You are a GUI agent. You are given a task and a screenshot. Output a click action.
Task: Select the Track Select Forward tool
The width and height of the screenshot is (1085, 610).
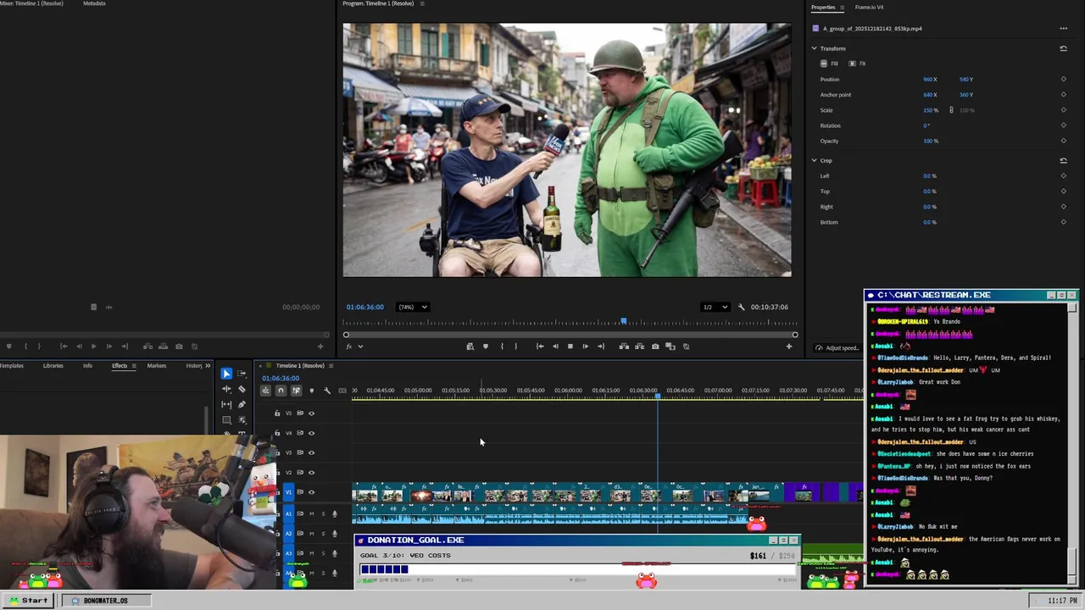[x=242, y=374]
